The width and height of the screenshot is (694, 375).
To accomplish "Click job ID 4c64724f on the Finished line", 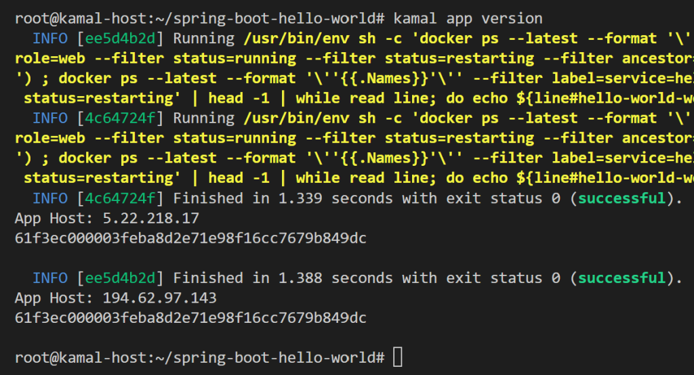I will pos(120,198).
